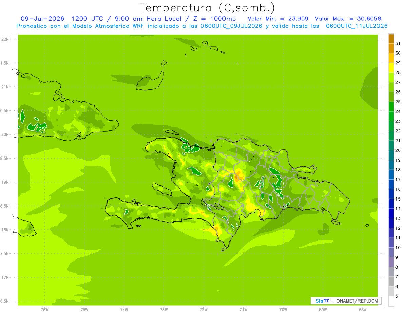The height and width of the screenshot is (314, 407).
Task: Click the "0600UTC_11JUL2026" valid-until timestamp
Action: (x=356, y=26)
